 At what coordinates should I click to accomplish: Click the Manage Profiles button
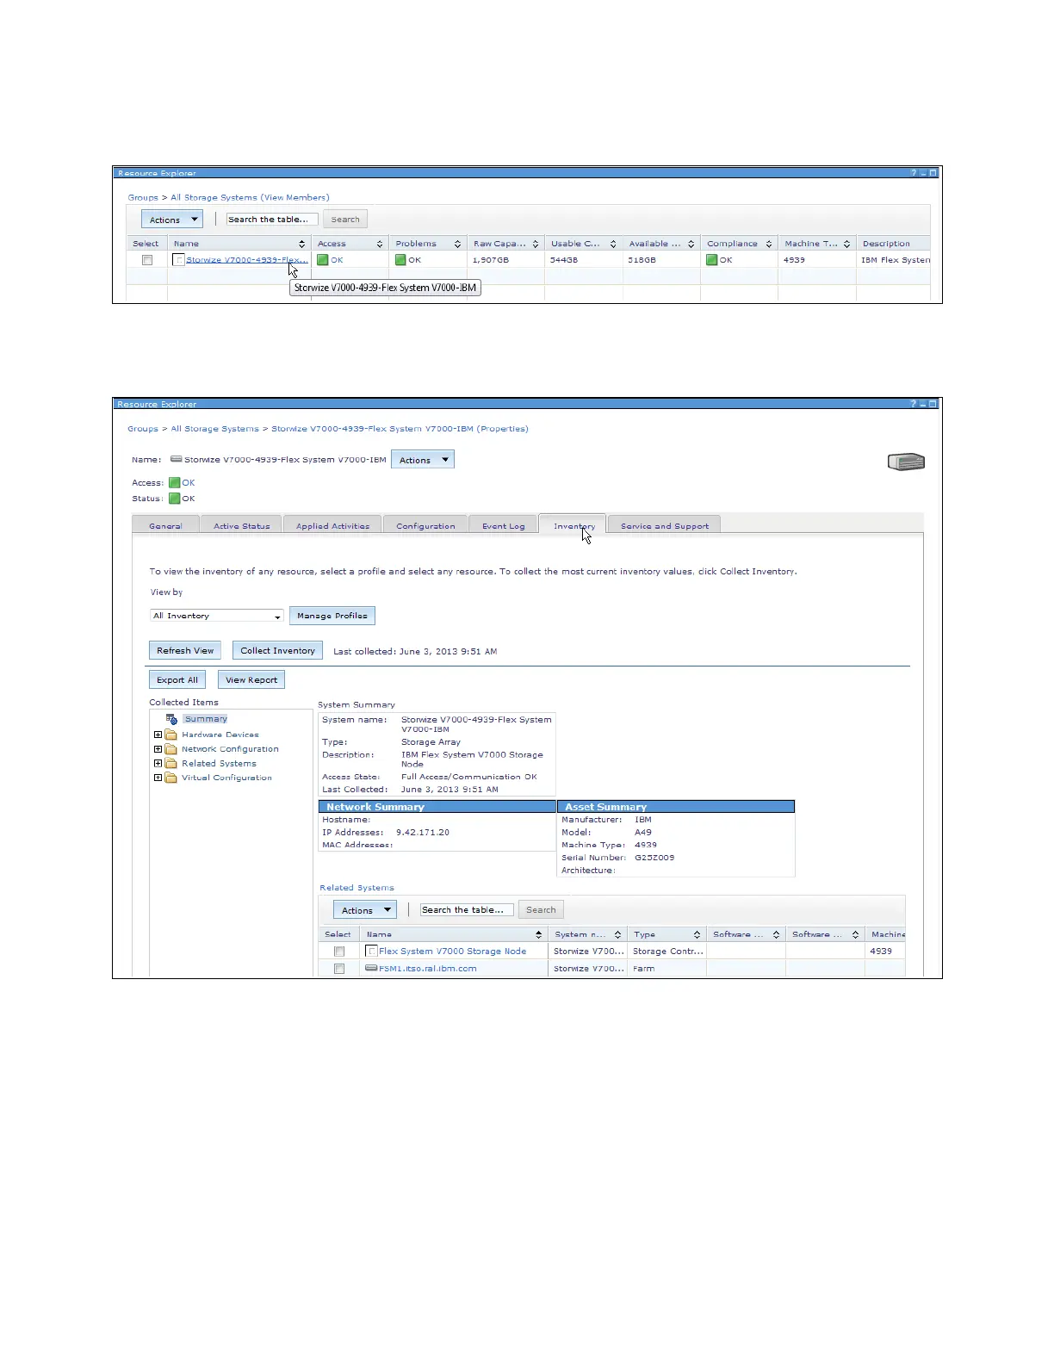point(332,616)
